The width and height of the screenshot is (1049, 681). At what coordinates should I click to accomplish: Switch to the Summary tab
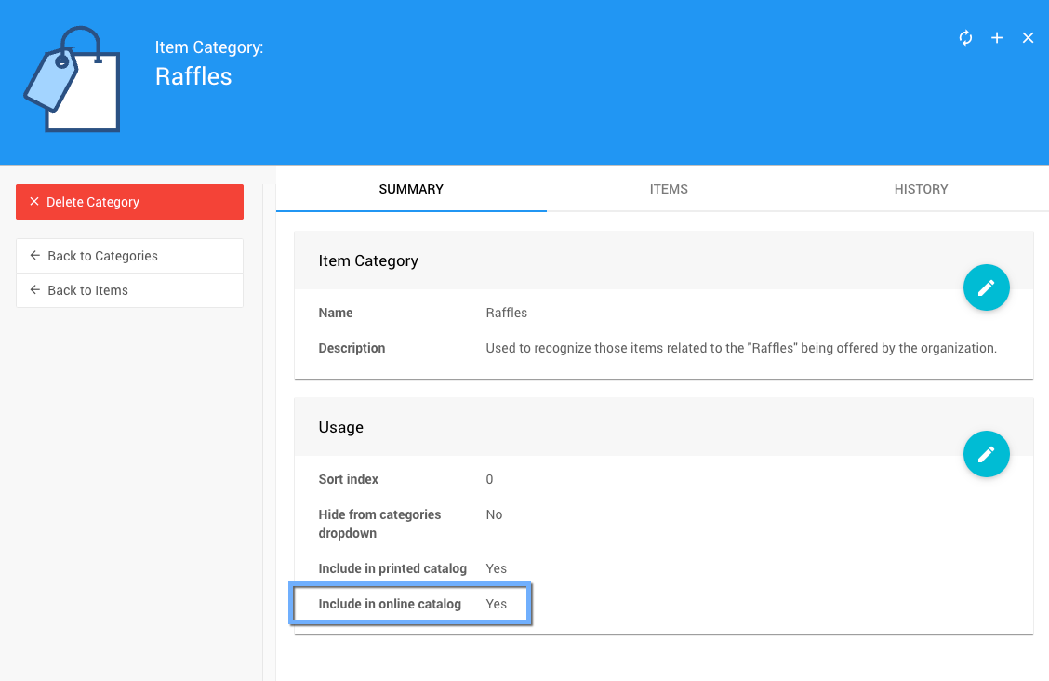point(411,189)
